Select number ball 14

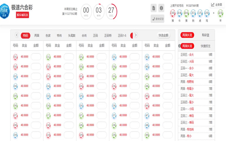tap(48, 86)
